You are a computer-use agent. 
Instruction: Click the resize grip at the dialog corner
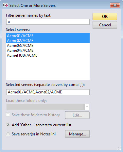(119, 148)
